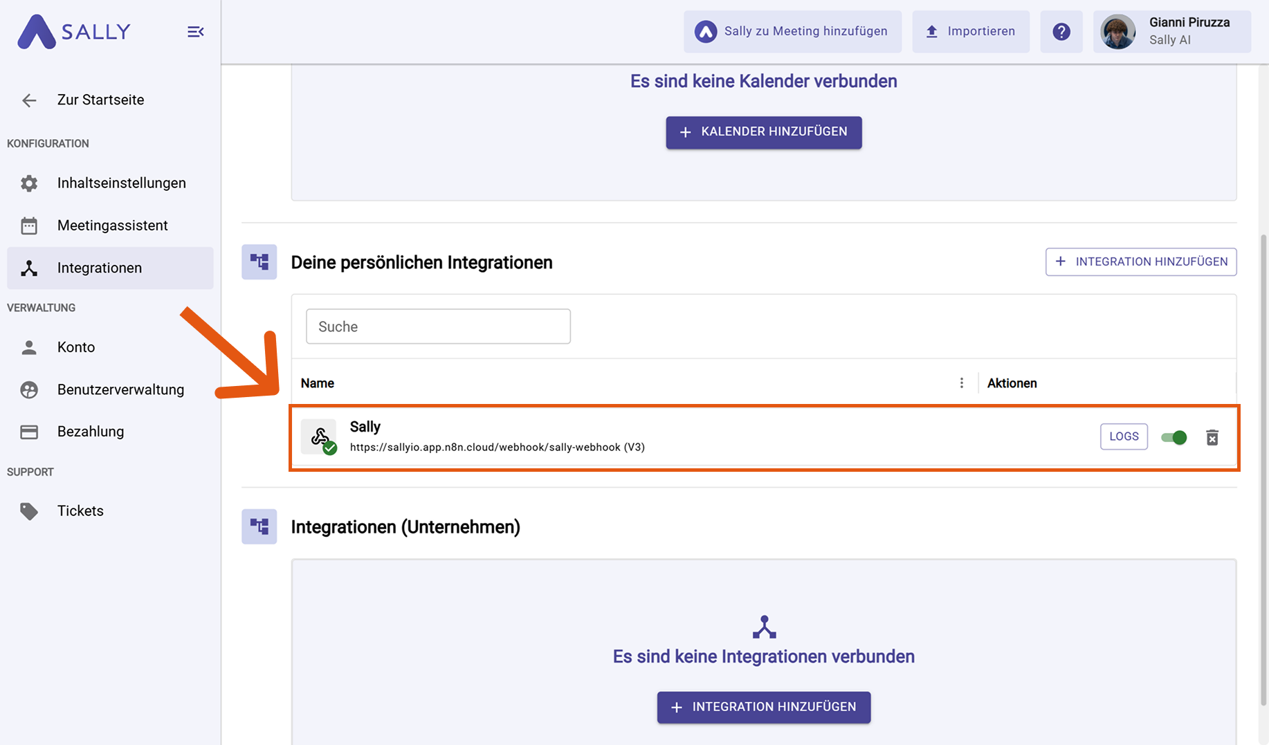The image size is (1269, 745).
Task: Click the page vertical scrollbar
Action: pyautogui.click(x=1263, y=470)
